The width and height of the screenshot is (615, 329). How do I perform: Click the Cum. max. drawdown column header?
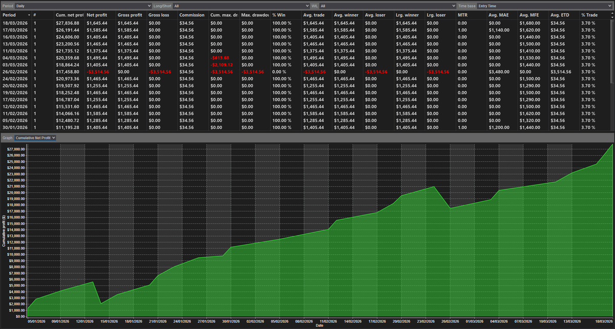click(223, 15)
